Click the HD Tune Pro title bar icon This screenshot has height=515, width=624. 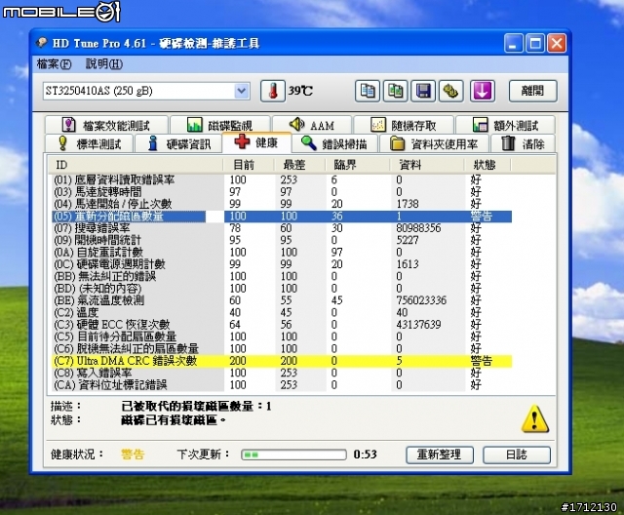coord(42,43)
